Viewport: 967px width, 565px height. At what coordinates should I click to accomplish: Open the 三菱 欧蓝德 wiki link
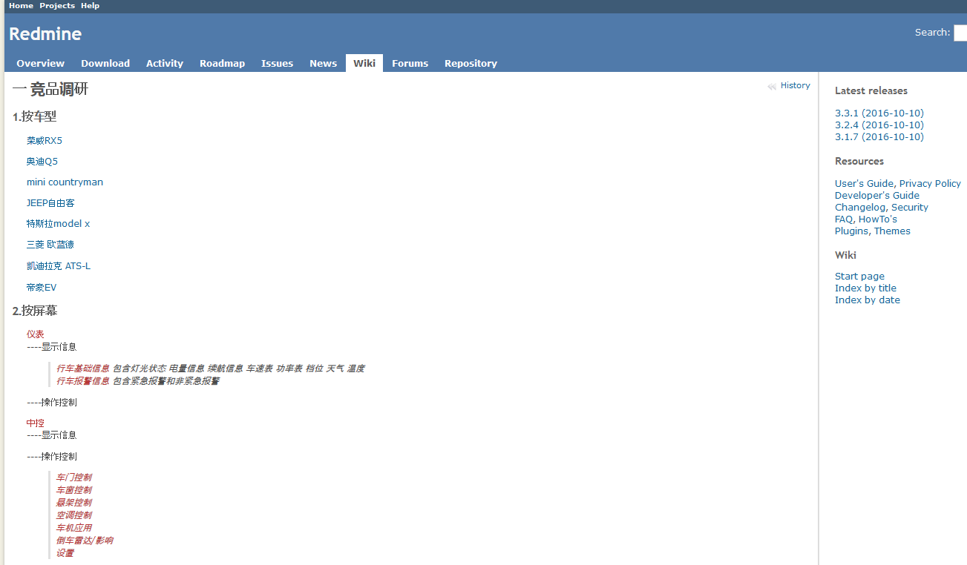pos(50,244)
